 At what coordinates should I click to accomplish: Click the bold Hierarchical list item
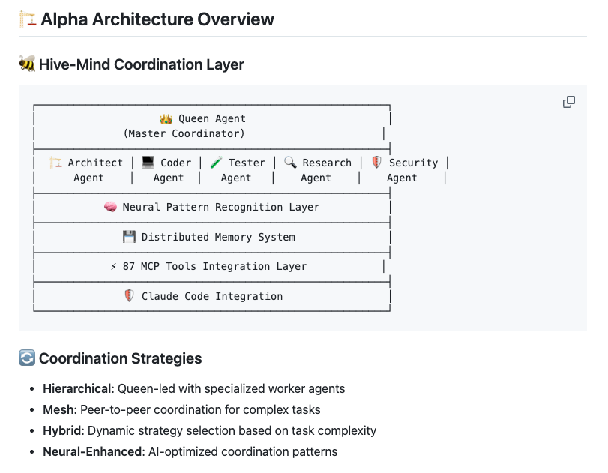point(77,388)
